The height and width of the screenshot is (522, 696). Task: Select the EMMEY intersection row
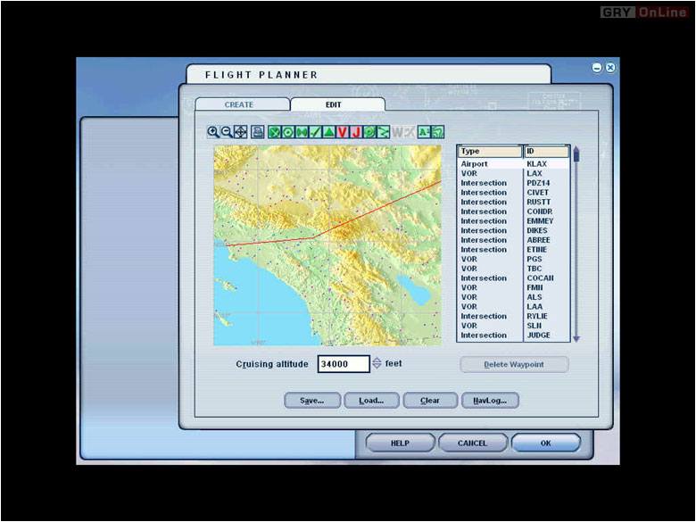514,221
